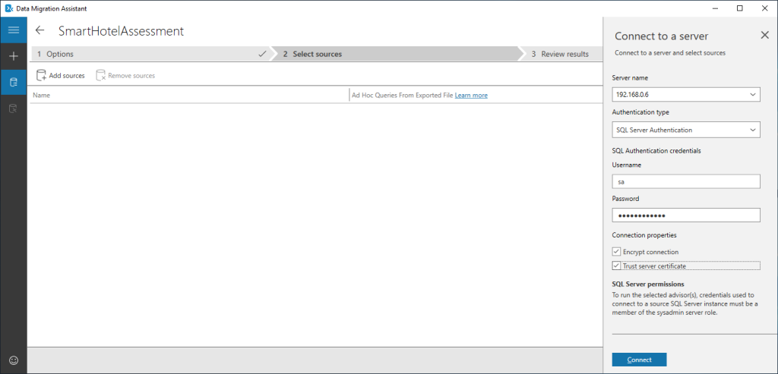Screen dimensions: 778x374
Task: Close the Connect to a server panel
Action: pos(764,35)
